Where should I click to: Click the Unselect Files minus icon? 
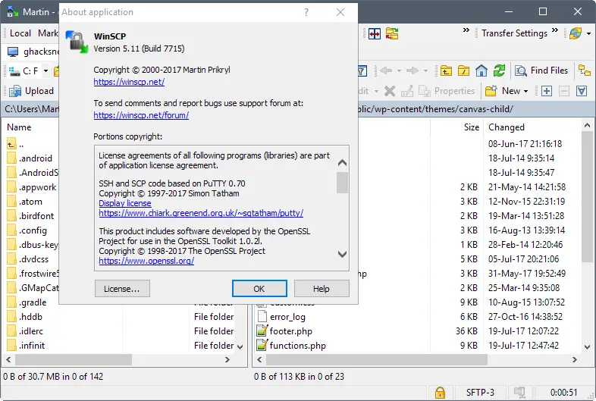(x=564, y=91)
